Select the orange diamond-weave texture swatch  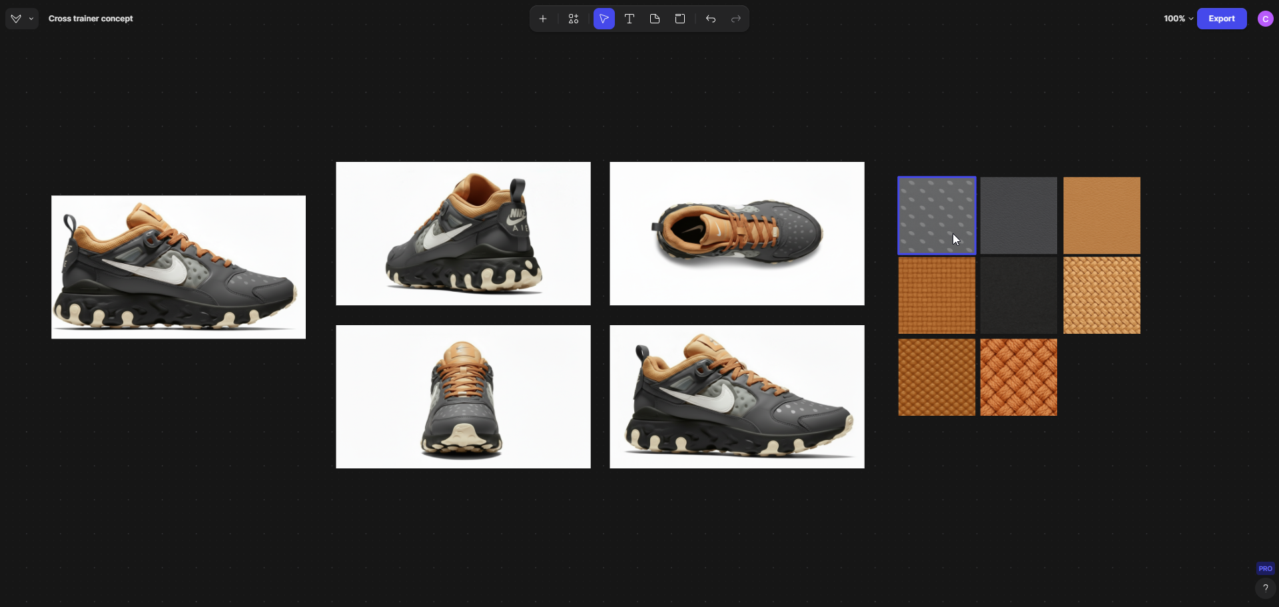(x=937, y=377)
